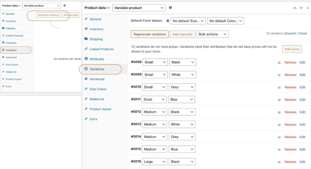
Task: Click the move-up arrow in Product data header
Action: click(295, 8)
